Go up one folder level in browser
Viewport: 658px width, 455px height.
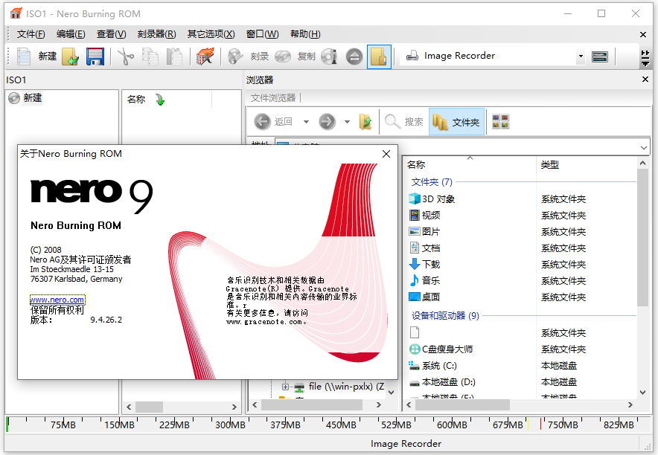point(365,122)
